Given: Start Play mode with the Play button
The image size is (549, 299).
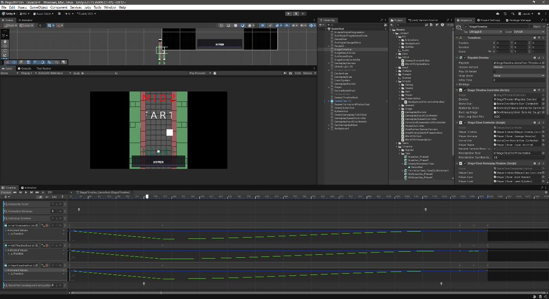Looking at the screenshot, I should (x=288, y=14).
